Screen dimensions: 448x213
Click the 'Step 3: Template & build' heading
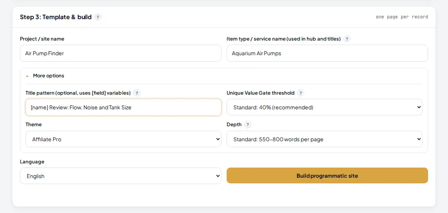point(56,17)
